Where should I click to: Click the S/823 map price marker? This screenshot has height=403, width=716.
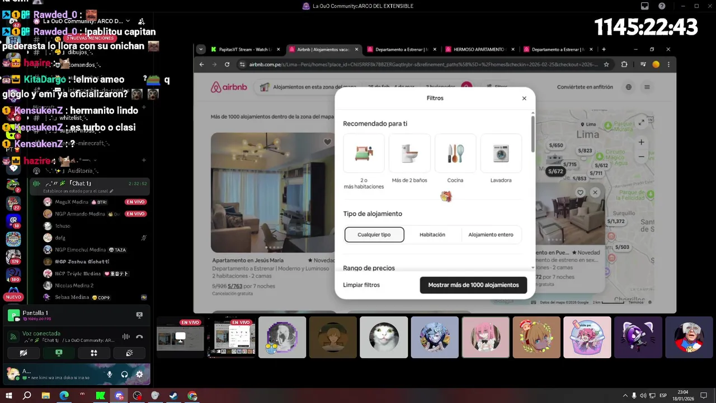tap(585, 151)
